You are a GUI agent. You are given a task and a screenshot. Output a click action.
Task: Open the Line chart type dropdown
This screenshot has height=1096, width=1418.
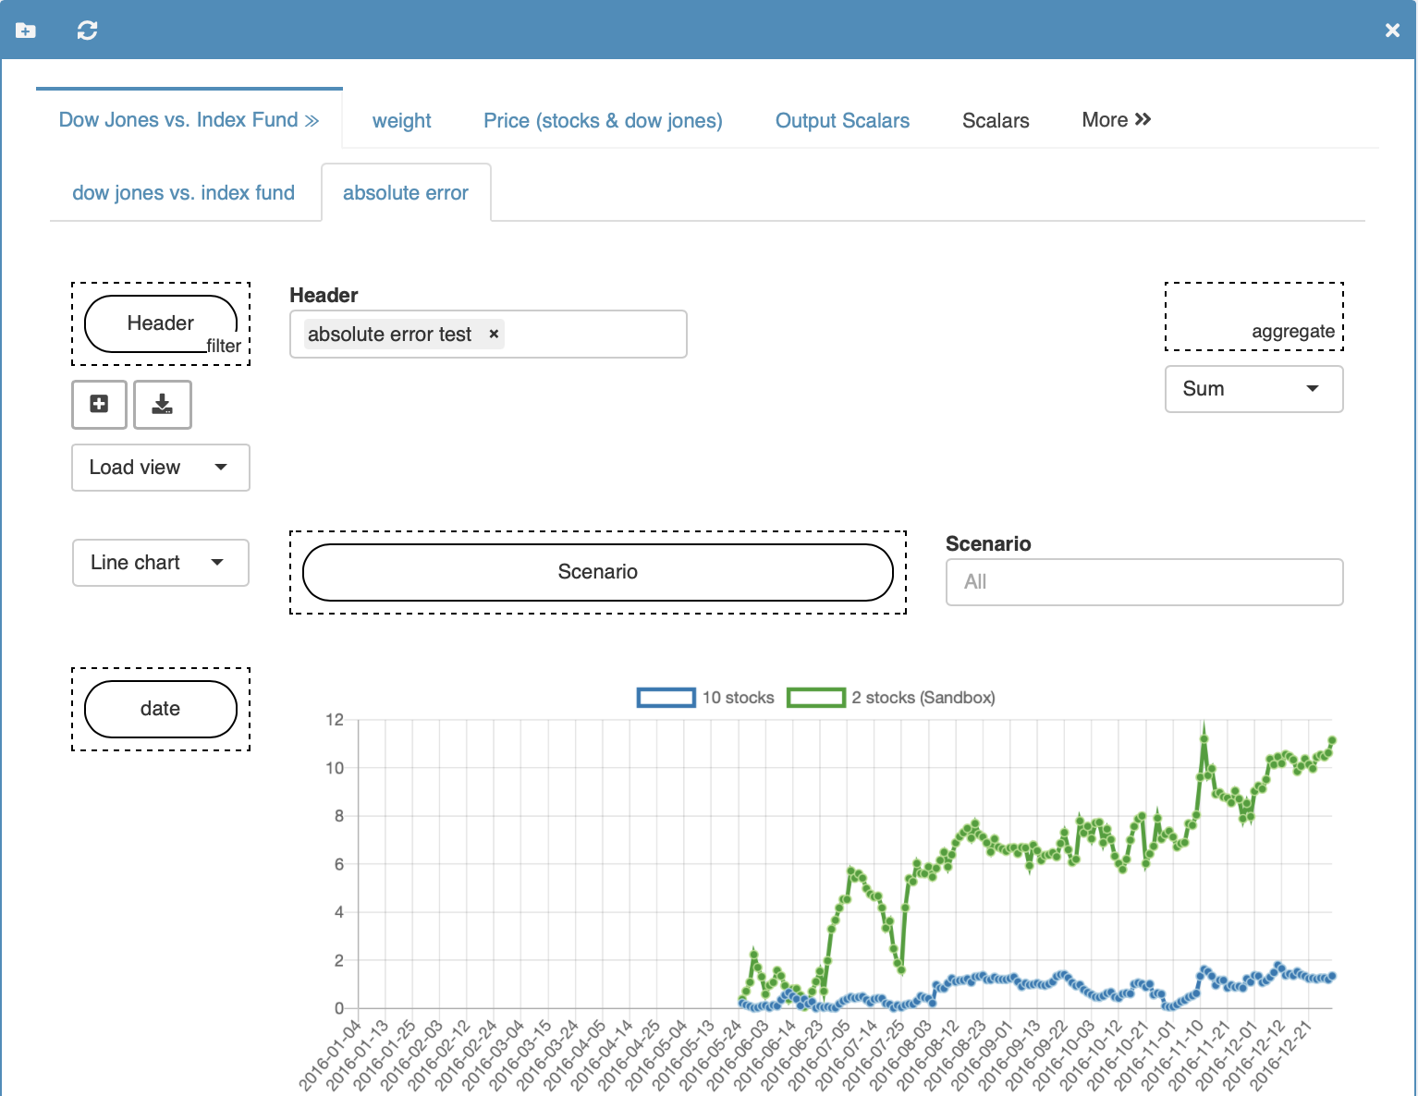pos(161,563)
